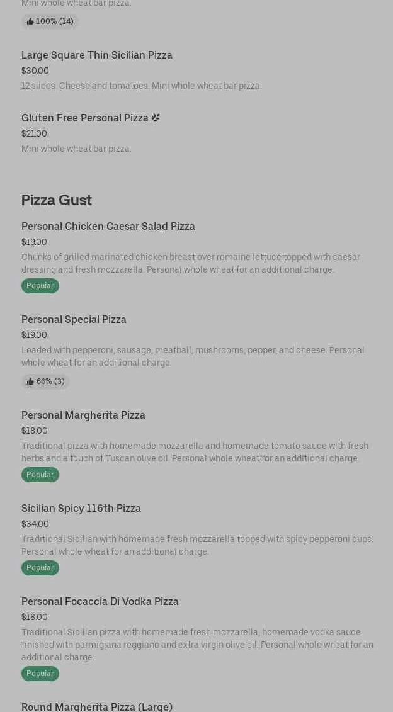Click Popular badge under Sicilian Spicy 116th Pizza
This screenshot has height=712, width=393.
coord(40,568)
